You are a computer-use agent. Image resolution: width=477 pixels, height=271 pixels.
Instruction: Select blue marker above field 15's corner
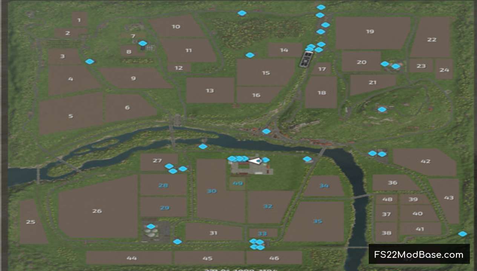pyautogui.click(x=250, y=55)
